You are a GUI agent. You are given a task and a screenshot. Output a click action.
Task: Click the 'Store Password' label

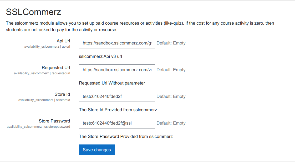click(54, 121)
